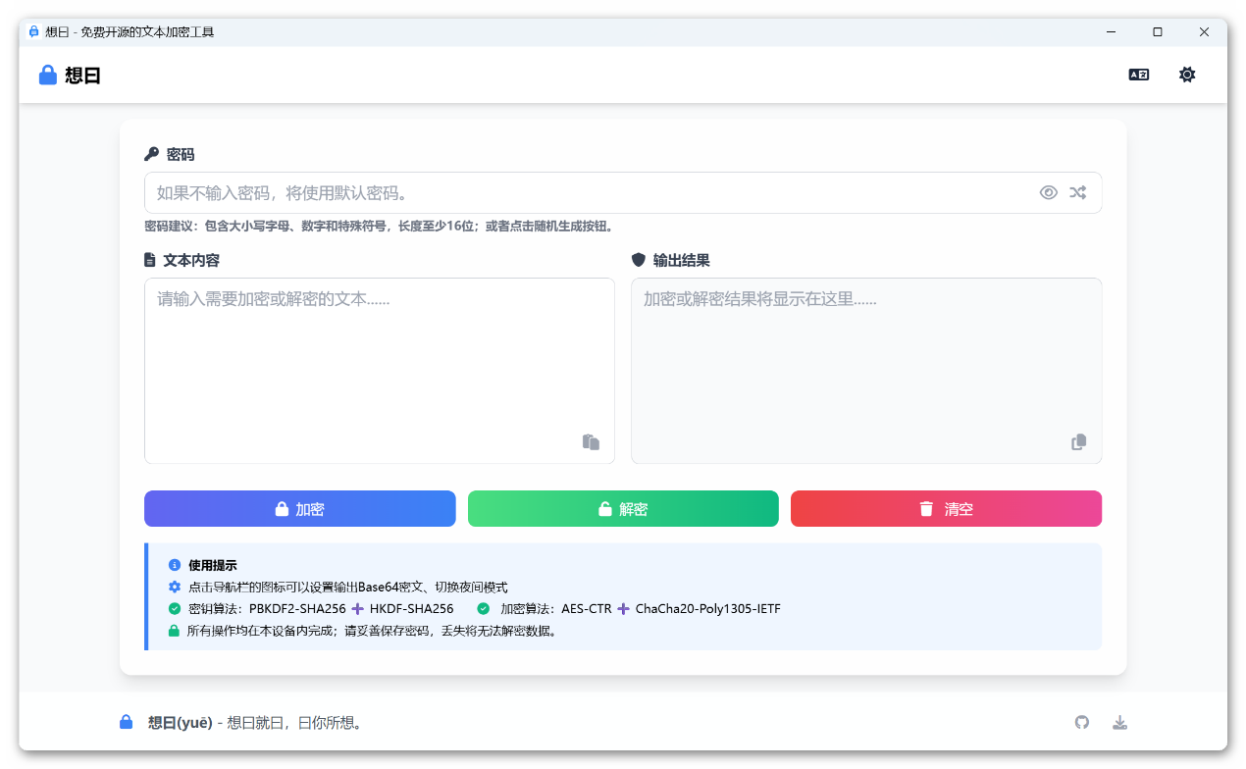Image resolution: width=1246 pixels, height=769 pixels.
Task: Paste text using the text content paste icon
Action: [591, 441]
